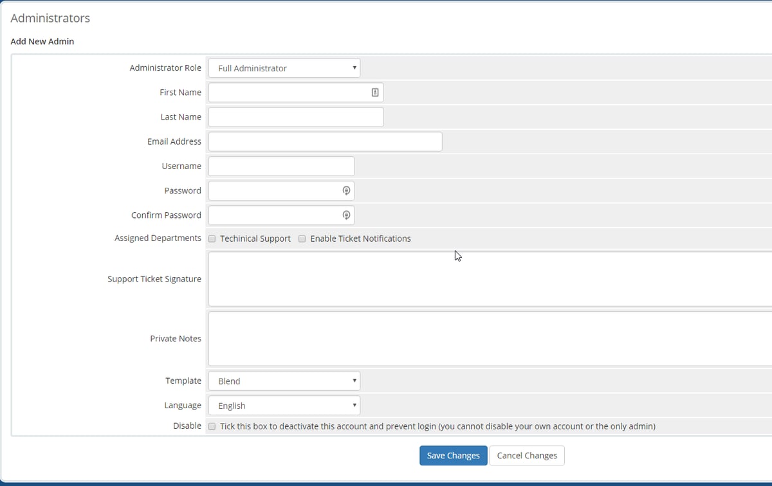772x486 pixels.
Task: Enable the Techinical Support department checkbox
Action: [x=212, y=239]
